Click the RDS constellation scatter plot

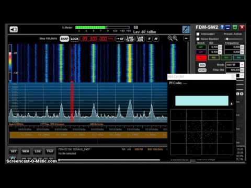click(x=202, y=132)
